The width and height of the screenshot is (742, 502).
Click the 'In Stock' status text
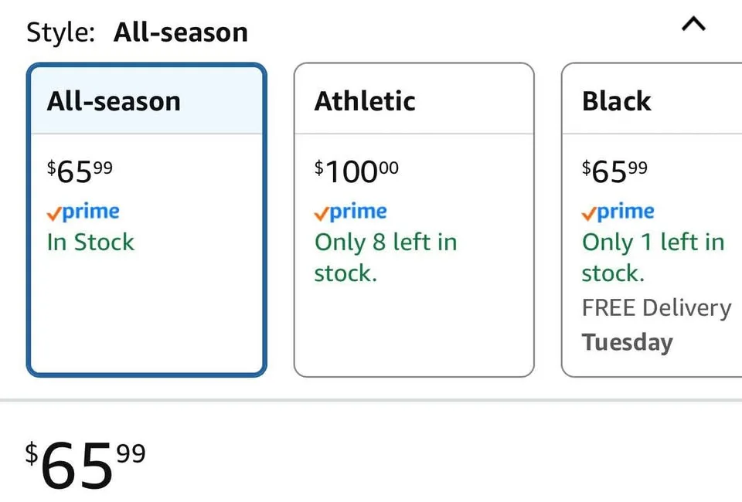click(x=90, y=243)
